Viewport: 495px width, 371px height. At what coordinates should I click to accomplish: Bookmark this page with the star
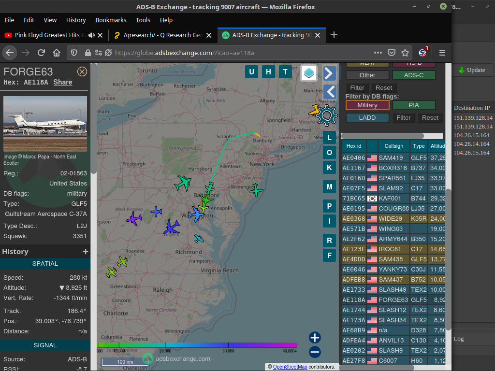coord(405,53)
